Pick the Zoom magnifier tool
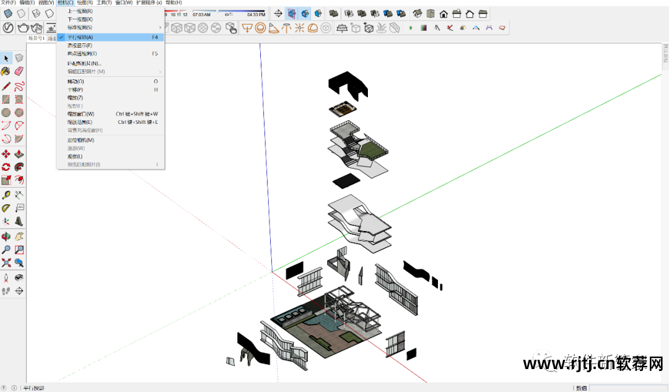 coord(6,250)
